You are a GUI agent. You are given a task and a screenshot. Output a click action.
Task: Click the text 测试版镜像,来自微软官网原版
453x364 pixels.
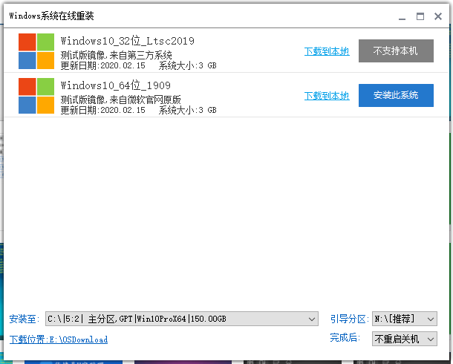click(121, 100)
